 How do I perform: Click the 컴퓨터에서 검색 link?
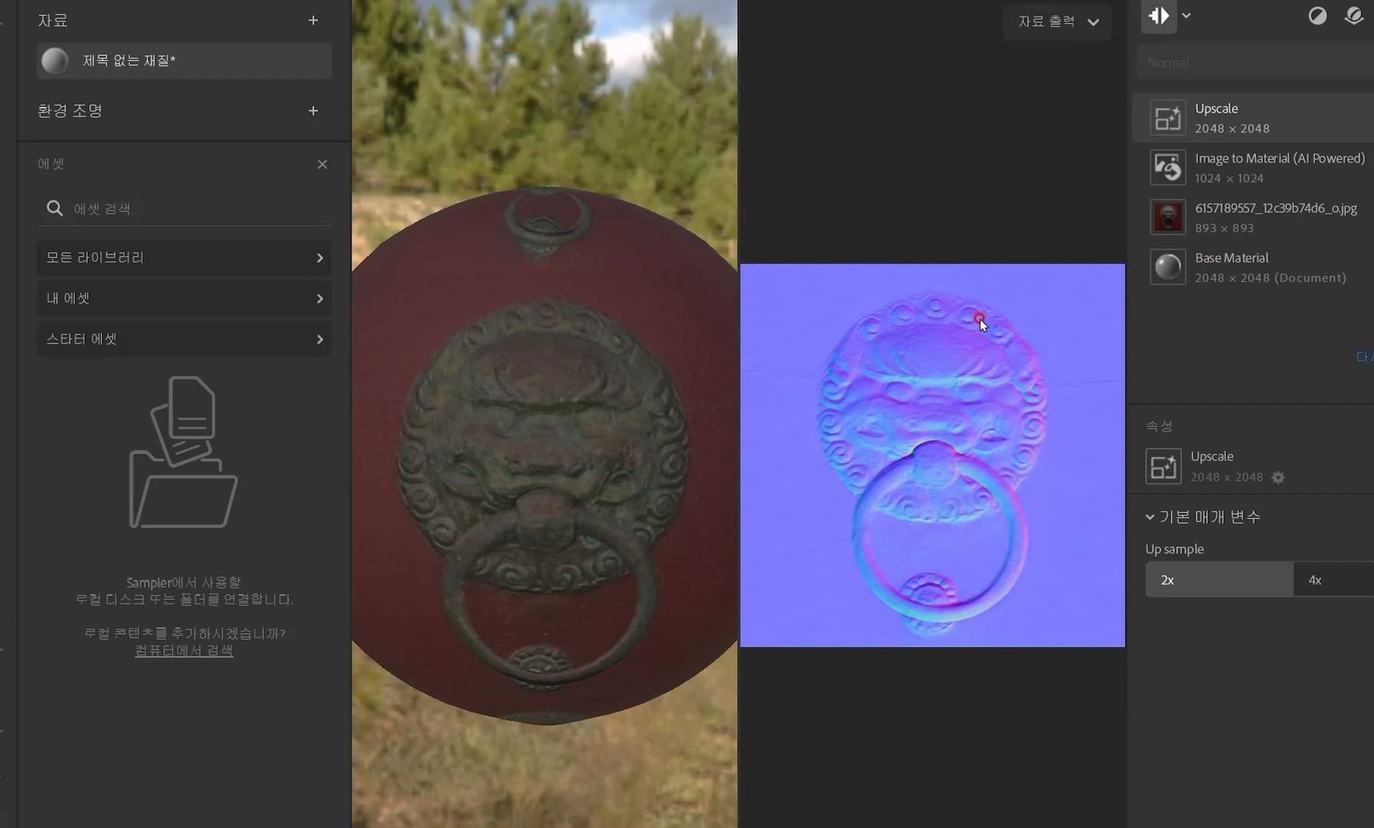tap(184, 650)
